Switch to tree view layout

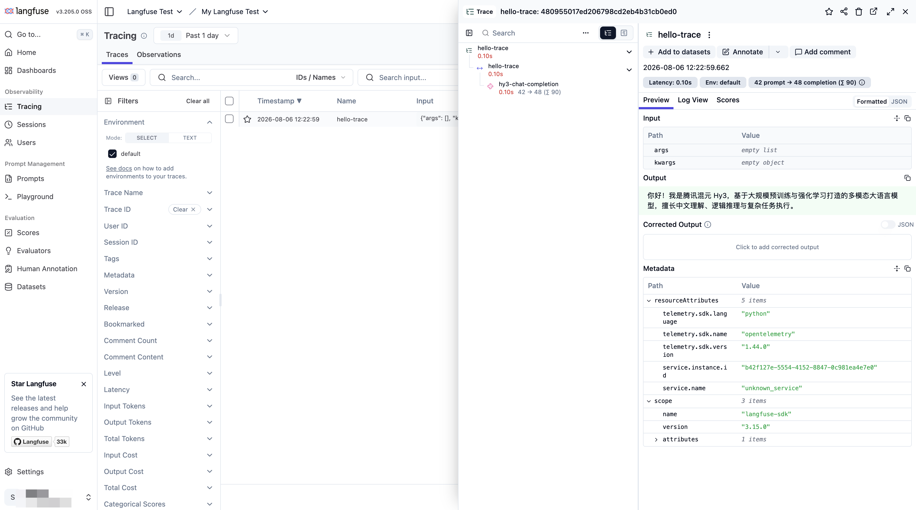click(608, 33)
